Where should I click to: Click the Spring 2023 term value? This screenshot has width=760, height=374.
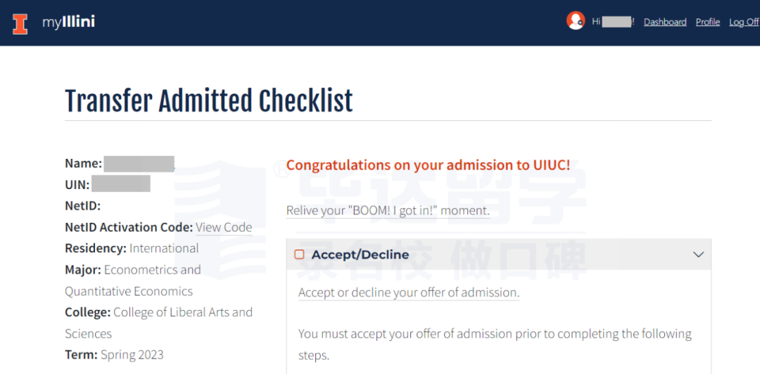[x=132, y=354]
